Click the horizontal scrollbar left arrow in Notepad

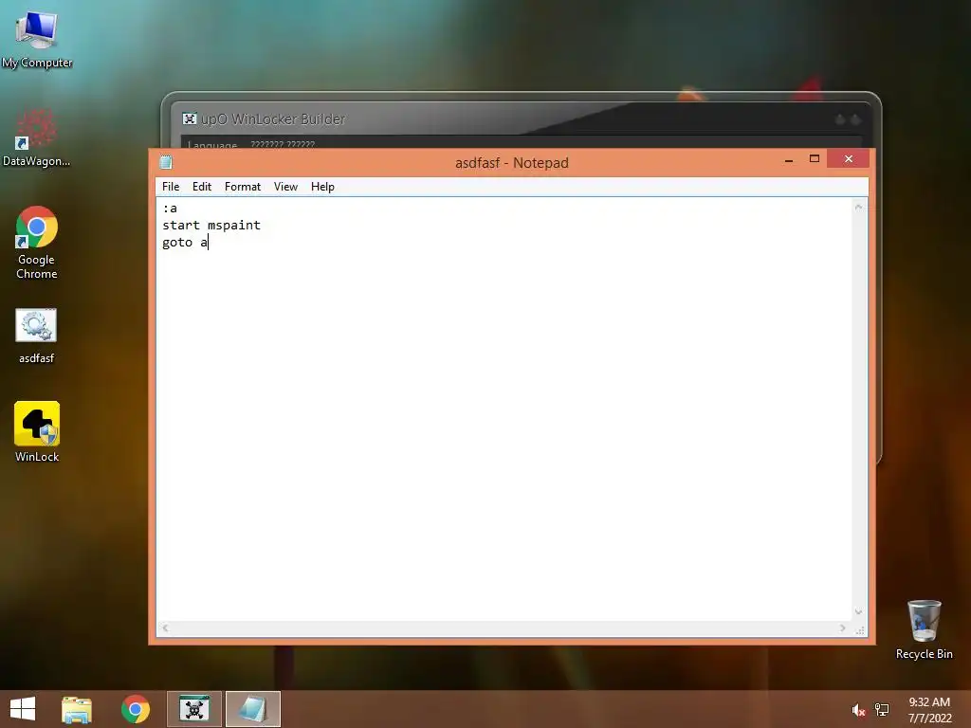click(165, 628)
